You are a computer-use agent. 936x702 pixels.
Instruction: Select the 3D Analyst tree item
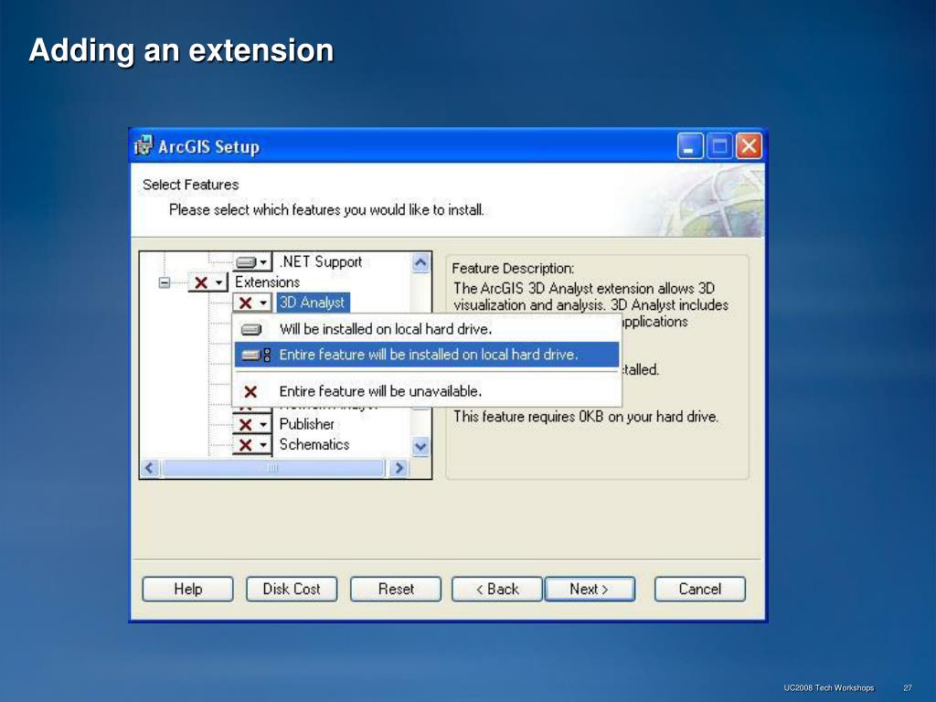[313, 303]
